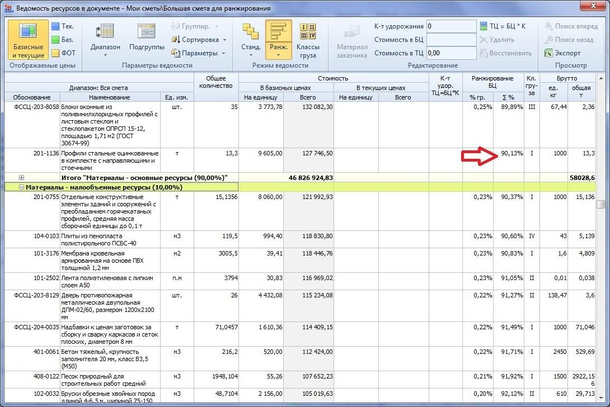Click the Удалить button
610x407 pixels.
pyautogui.click(x=497, y=40)
